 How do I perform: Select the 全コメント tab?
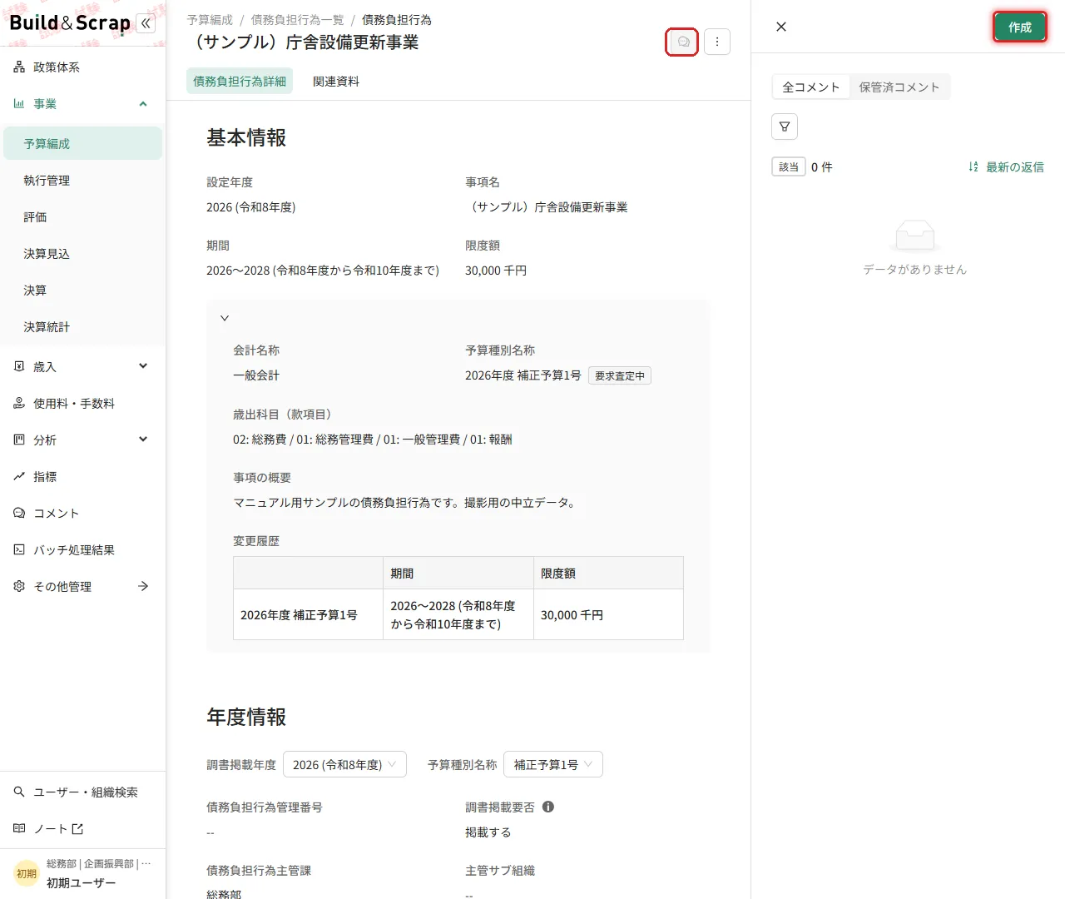[811, 87]
